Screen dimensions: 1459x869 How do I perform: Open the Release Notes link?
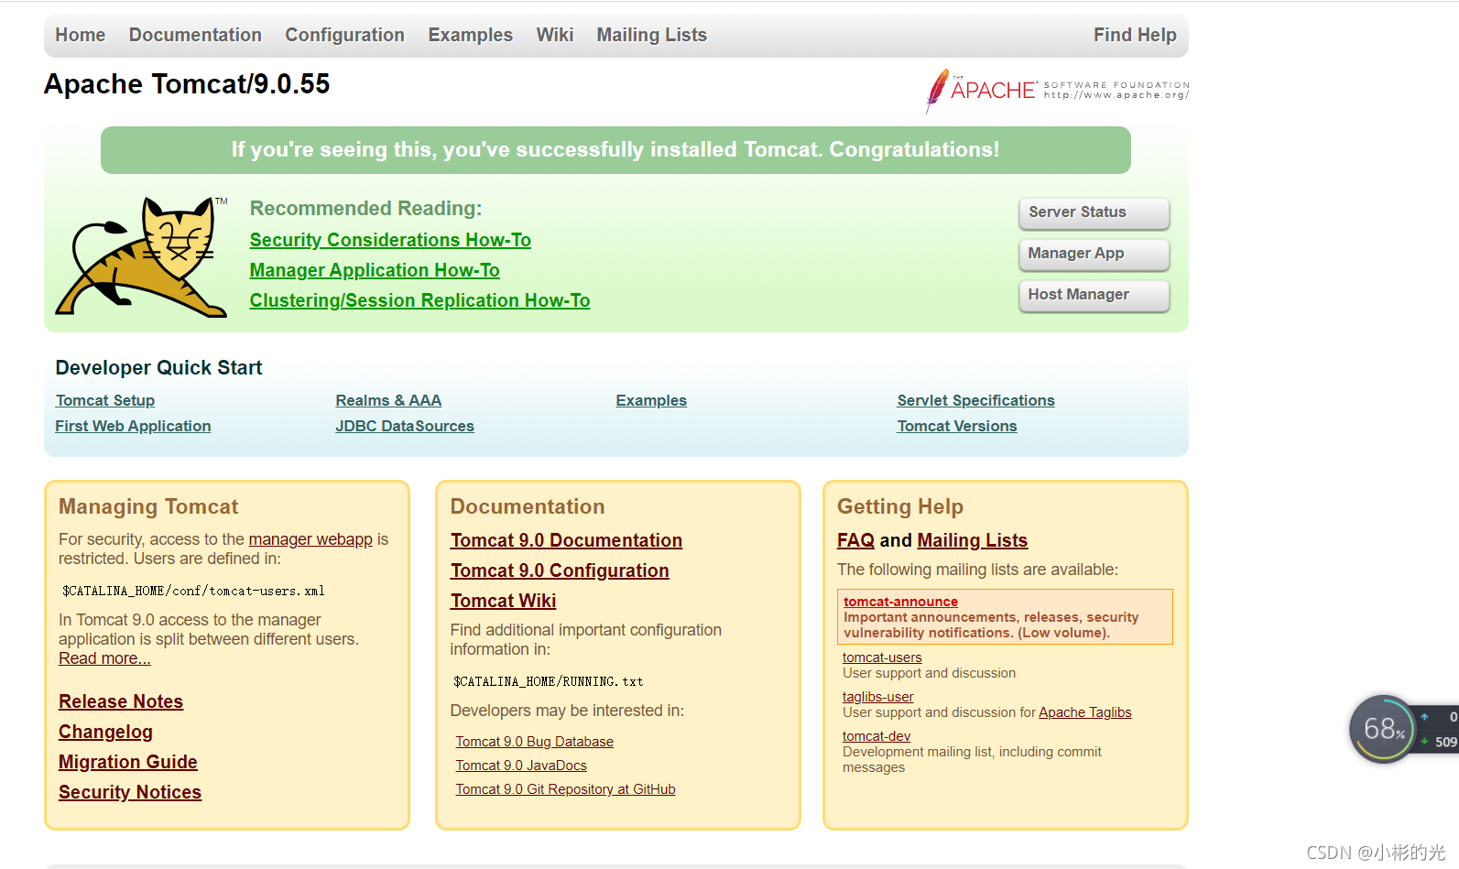click(x=121, y=701)
